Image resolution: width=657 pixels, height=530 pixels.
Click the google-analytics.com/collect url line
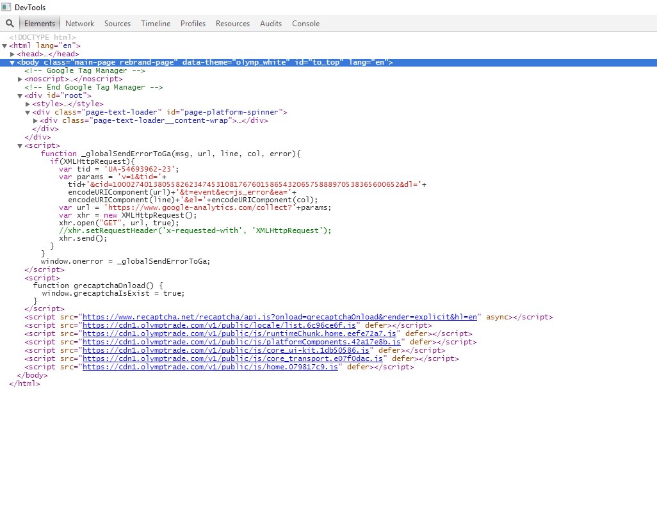click(195, 208)
